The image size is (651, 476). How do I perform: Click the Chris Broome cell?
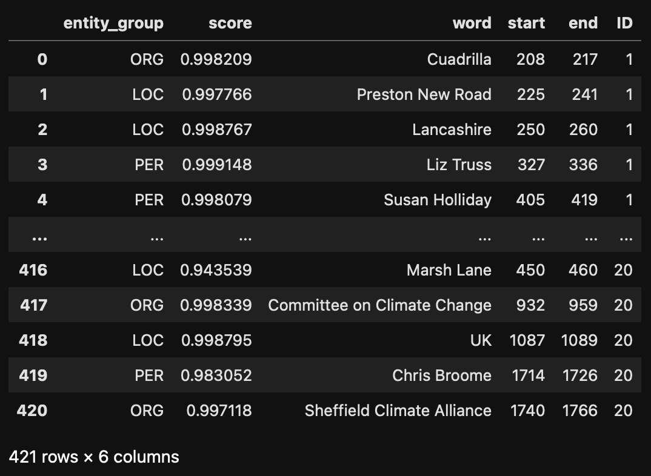coord(441,375)
